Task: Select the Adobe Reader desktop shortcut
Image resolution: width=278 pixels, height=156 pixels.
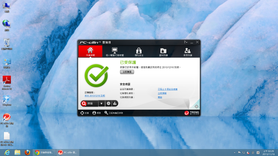Action: click(x=7, y=83)
